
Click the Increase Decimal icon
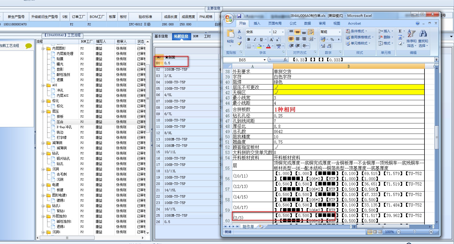[323, 46]
